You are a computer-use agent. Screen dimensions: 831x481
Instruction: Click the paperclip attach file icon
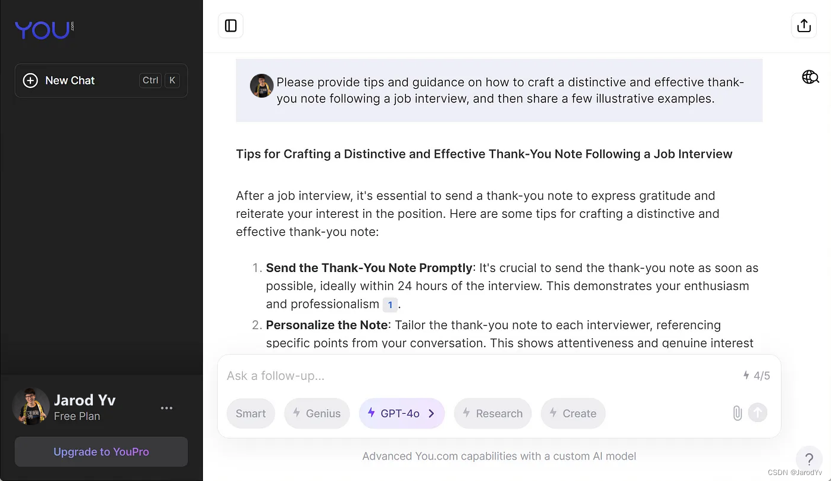pyautogui.click(x=737, y=413)
